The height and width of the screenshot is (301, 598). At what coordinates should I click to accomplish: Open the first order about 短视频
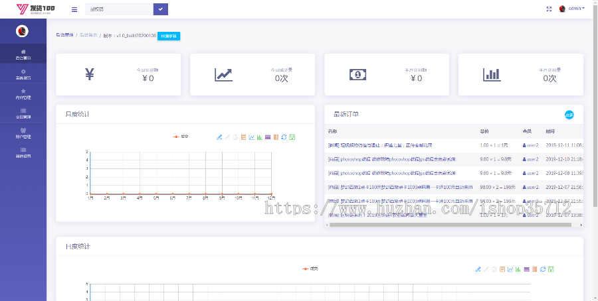tap(380, 145)
